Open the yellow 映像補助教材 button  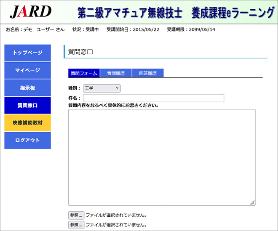[x=27, y=122]
